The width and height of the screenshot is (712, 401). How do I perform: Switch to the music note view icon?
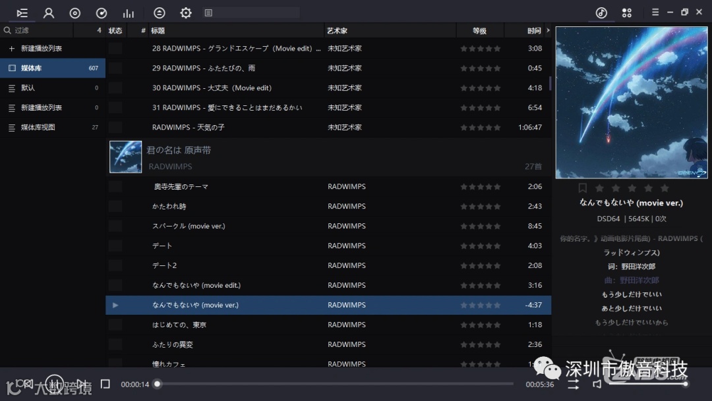coord(601,13)
